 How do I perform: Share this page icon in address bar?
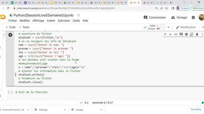point(162,8)
